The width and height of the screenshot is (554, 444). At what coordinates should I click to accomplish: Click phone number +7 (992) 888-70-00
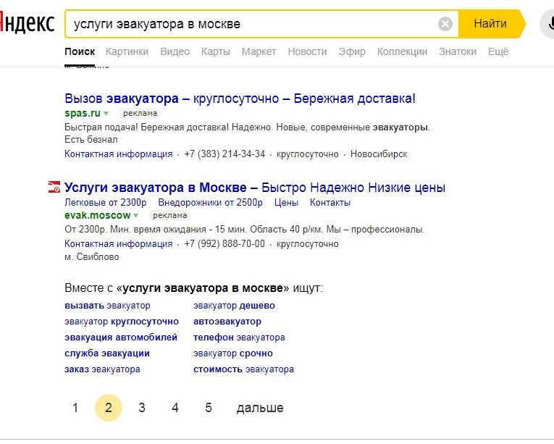tap(224, 244)
